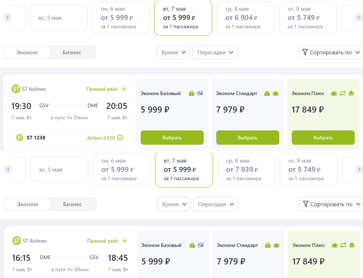Screen dimensions: 363x278
Task: Select the Эконом tab above the 16:15 DME–GSV flight
Action: point(27,204)
